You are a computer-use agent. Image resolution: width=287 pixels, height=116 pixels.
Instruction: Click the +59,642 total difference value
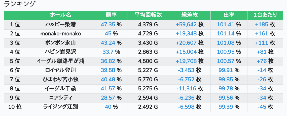186,24
